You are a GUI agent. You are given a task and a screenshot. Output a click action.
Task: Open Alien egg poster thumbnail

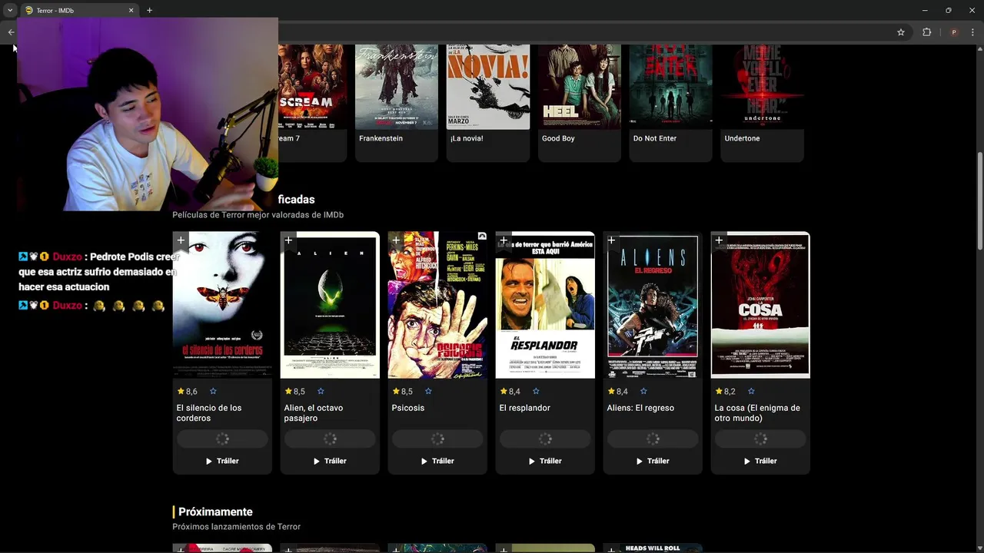click(330, 305)
